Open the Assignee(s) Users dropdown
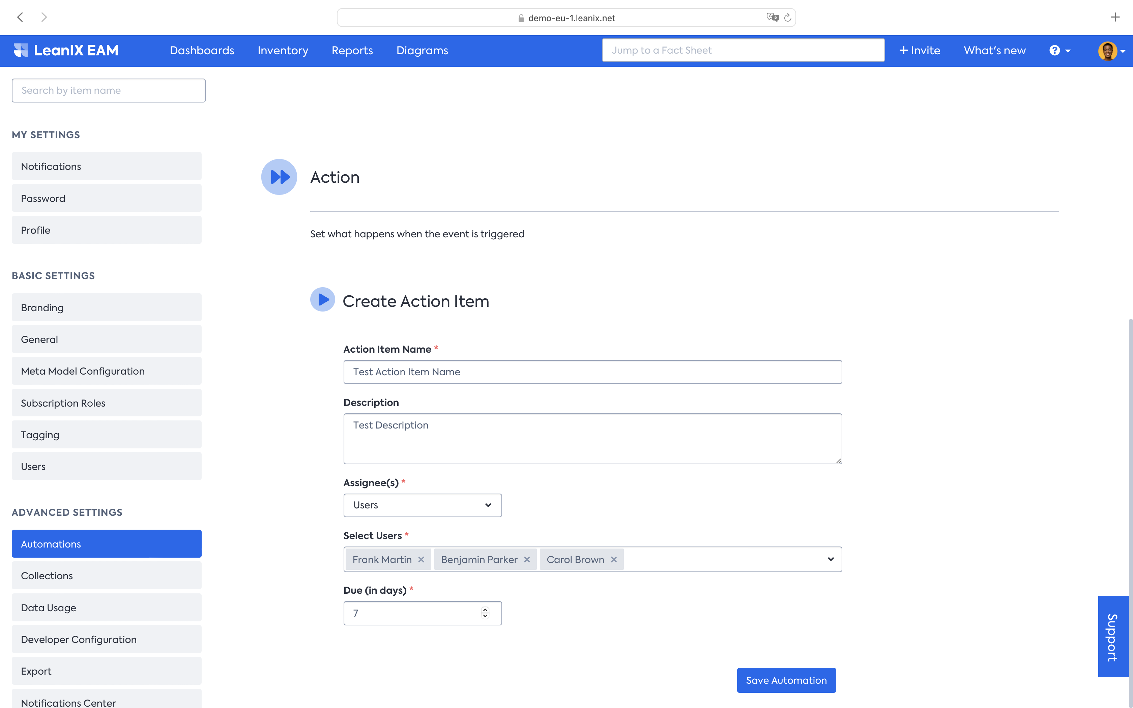Screen dimensions: 1133x708 pyautogui.click(x=422, y=505)
